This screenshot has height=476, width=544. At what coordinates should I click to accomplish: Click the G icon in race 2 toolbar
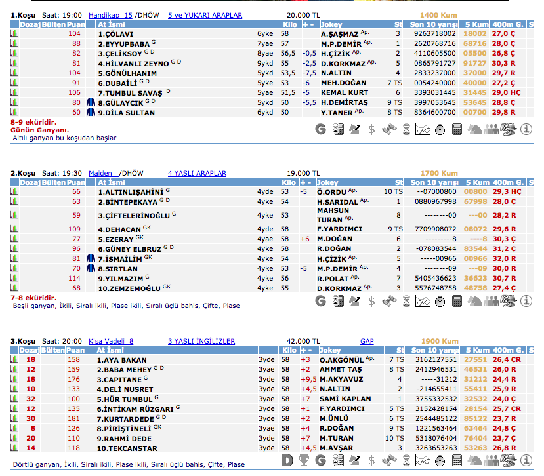321,301
